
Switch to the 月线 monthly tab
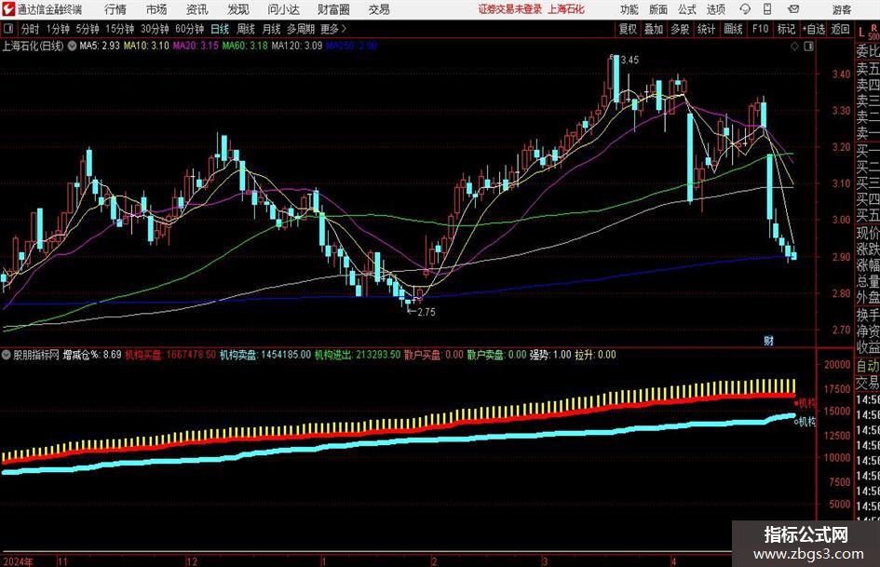pos(271,29)
